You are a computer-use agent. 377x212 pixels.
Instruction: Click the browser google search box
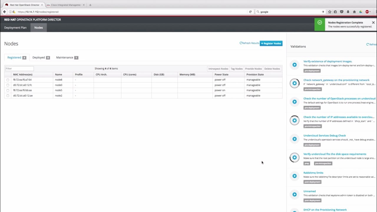tap(290, 12)
